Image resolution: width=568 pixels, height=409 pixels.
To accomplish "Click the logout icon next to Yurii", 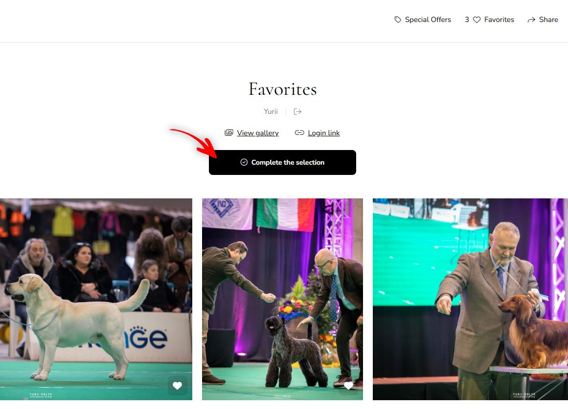I will (x=297, y=111).
